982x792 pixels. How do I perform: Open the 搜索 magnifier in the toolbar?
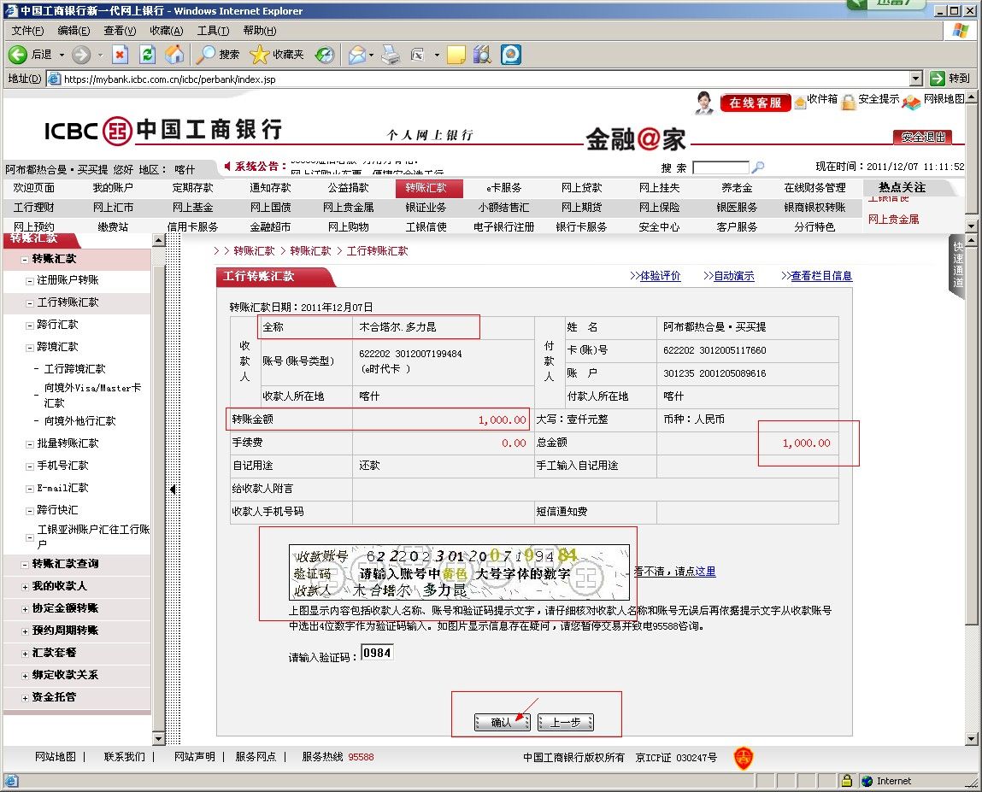(218, 55)
